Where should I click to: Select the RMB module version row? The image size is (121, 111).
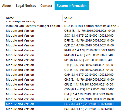coord(63,50)
